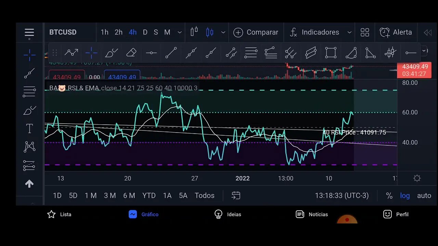Set range to 3 M
The image size is (438, 246).
click(x=110, y=196)
